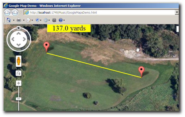The width and height of the screenshot is (185, 117).
Task: Click the Page edit icon in toolbar
Action: coord(29,20)
